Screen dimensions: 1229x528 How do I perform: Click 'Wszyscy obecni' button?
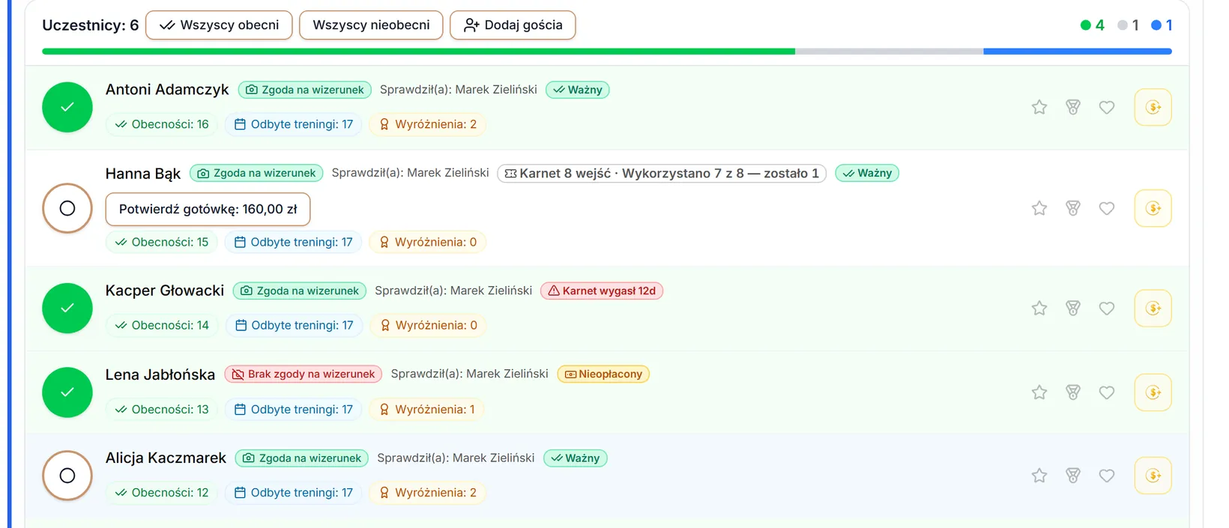(219, 25)
